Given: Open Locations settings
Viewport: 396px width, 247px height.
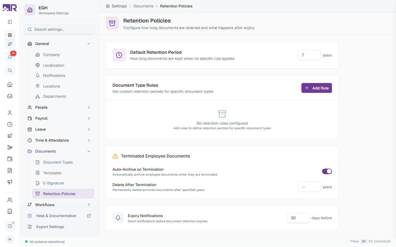Looking at the screenshot, I should click(x=63, y=86).
